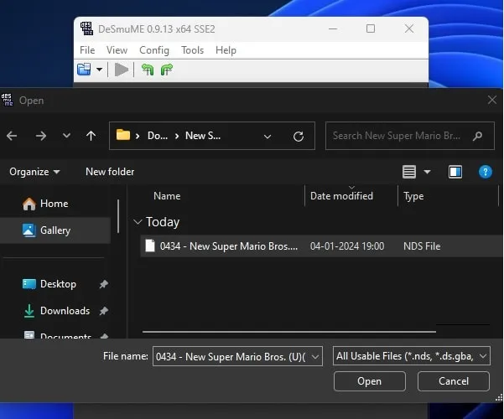Open the Organize dropdown

pyautogui.click(x=34, y=172)
